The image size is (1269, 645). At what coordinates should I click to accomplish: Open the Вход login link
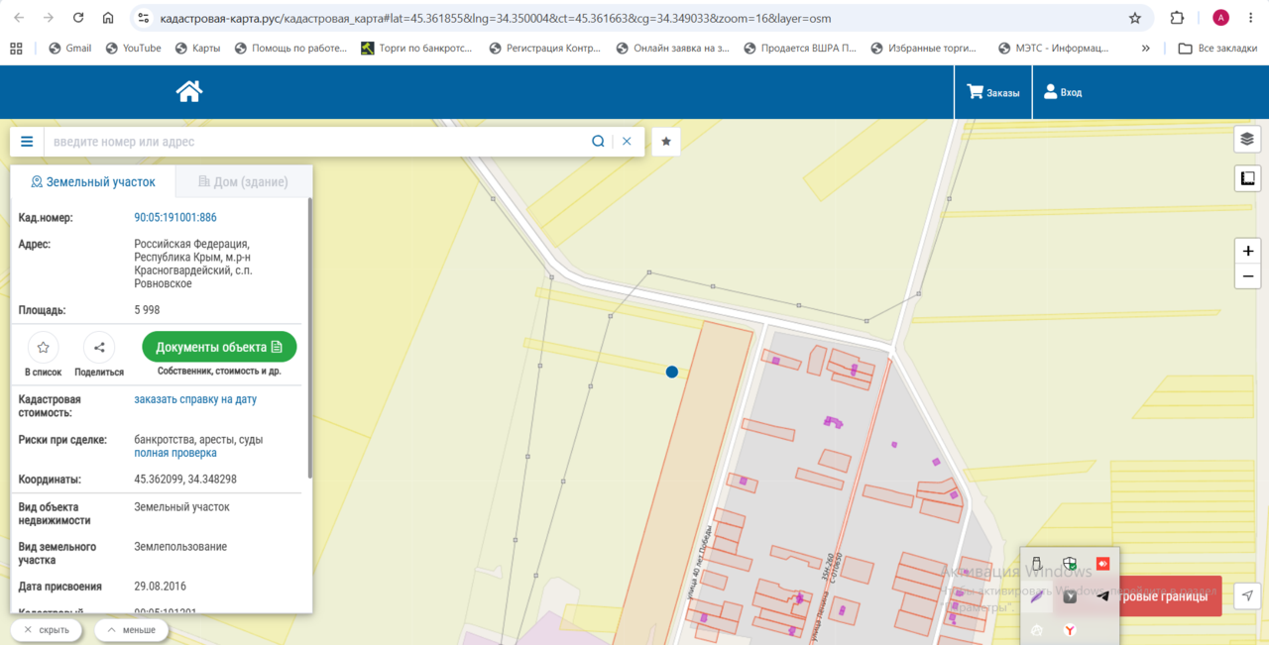1063,92
